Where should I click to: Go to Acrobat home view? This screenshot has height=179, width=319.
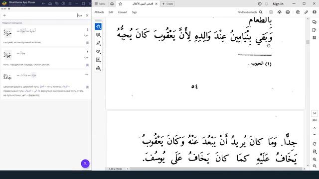point(112,4)
